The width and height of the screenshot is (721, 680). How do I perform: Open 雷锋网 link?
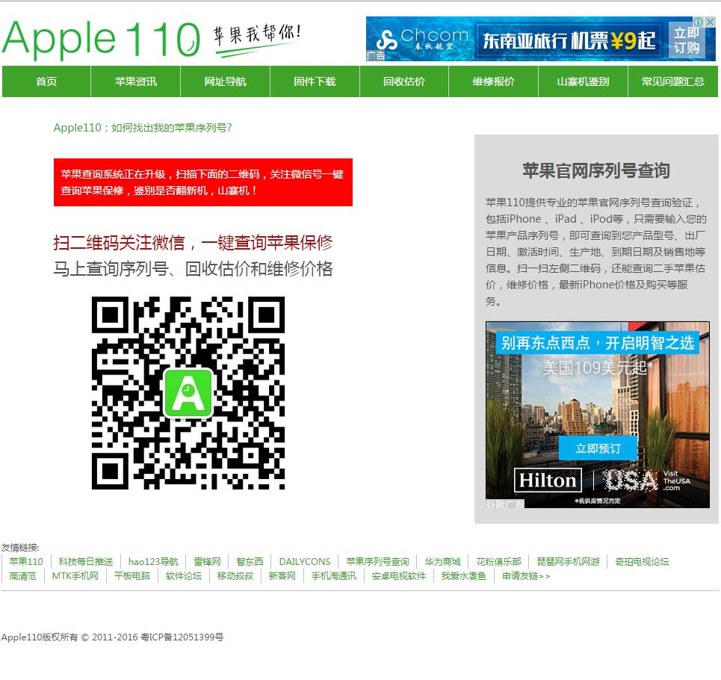click(207, 562)
